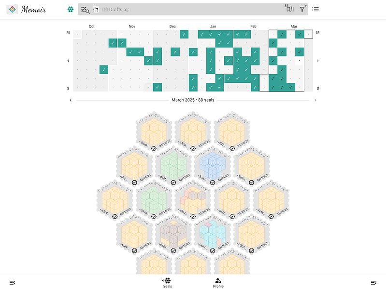Go to previous month with left arrow beside March 2025
Image resolution: width=386 pixels, height=289 pixels.
pos(71,100)
